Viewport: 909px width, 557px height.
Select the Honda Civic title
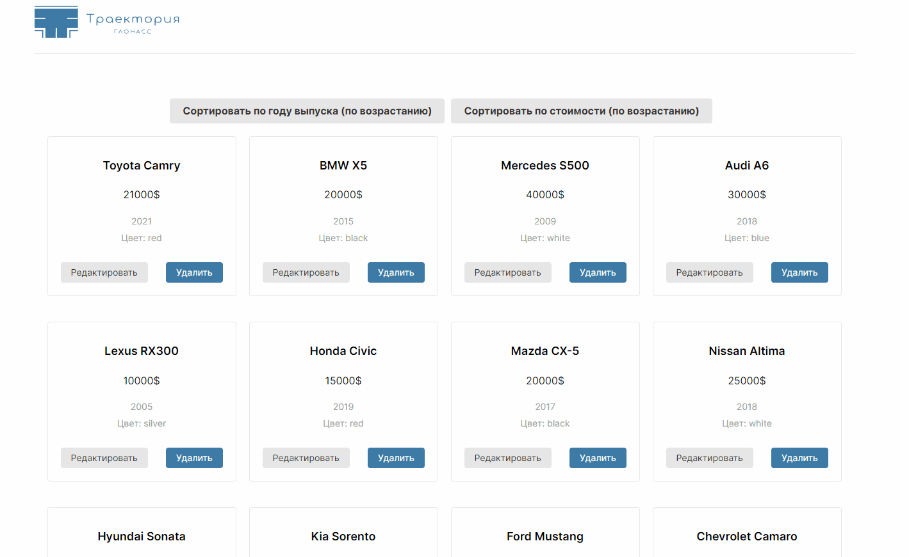[343, 351]
